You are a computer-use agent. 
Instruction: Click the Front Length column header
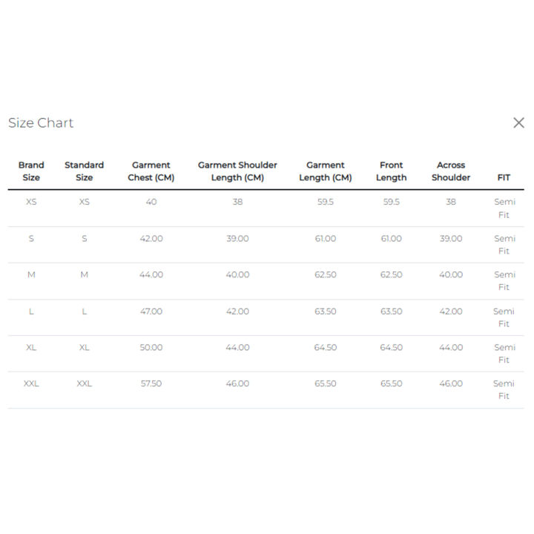(x=391, y=171)
